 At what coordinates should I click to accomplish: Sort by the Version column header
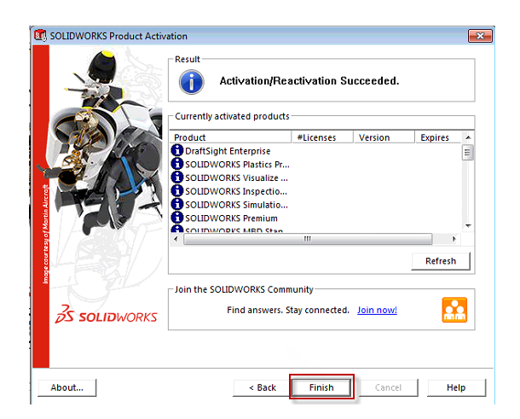click(x=384, y=137)
